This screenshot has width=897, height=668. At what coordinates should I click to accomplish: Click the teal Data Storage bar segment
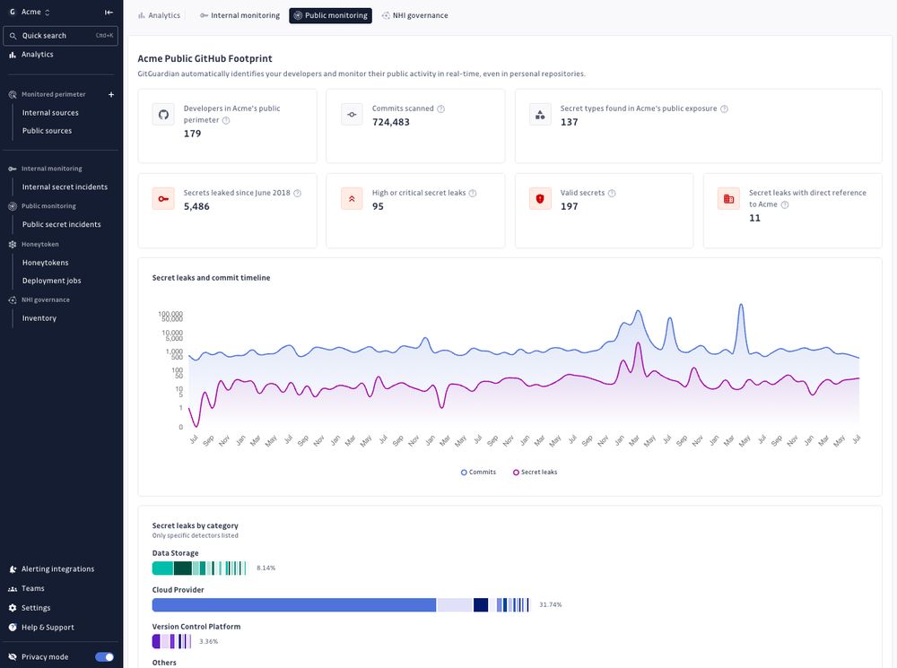162,568
